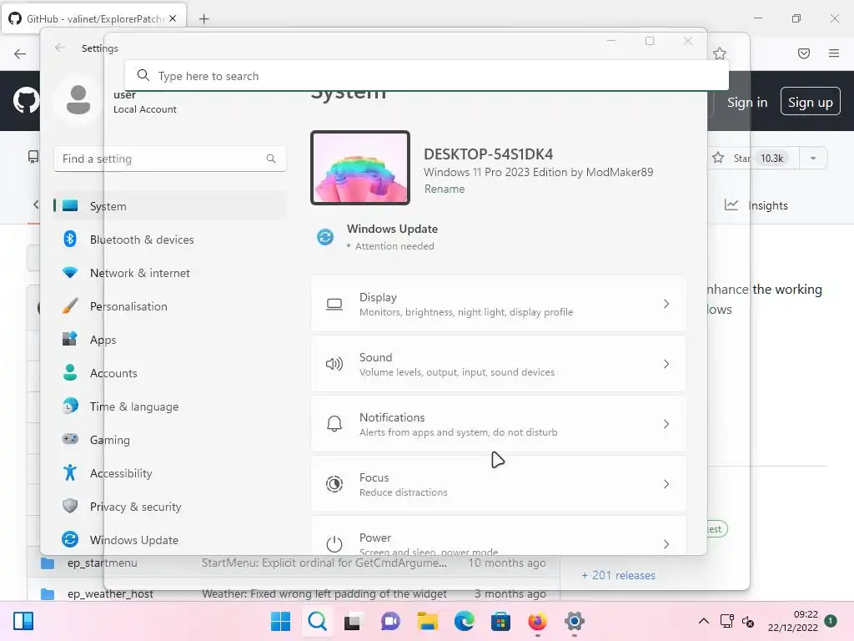Viewport: 854px width, 641px height.
Task: Open + 201 releases link
Action: (x=618, y=575)
